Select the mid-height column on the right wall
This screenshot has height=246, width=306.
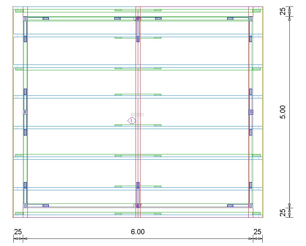(x=251, y=112)
